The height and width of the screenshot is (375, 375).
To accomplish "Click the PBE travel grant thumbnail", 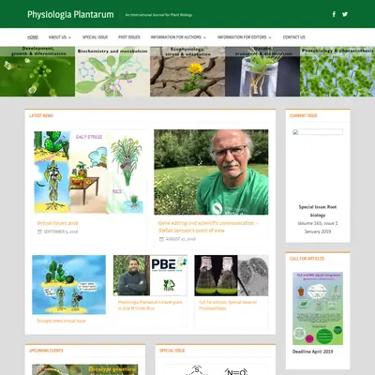I will click(x=150, y=276).
